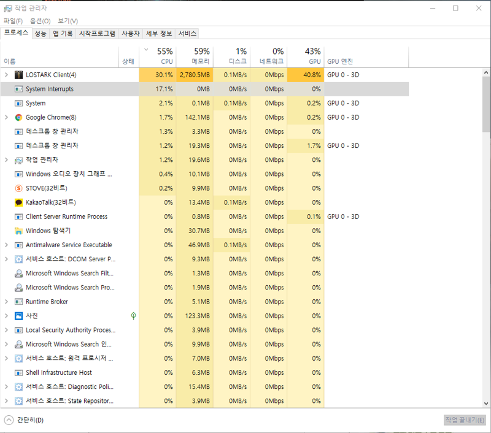
Task: Click the scrollbar down arrow
Action: 486,404
